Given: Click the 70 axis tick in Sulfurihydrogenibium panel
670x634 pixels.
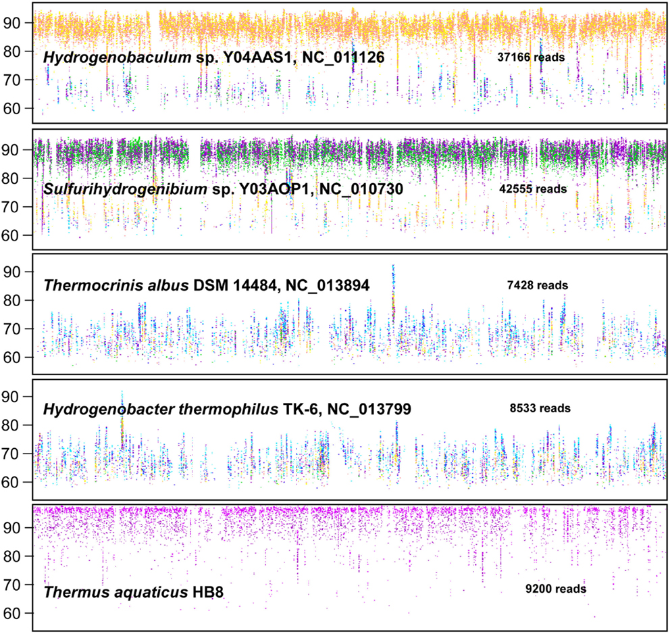Looking at the screenshot, I should click(x=11, y=208).
